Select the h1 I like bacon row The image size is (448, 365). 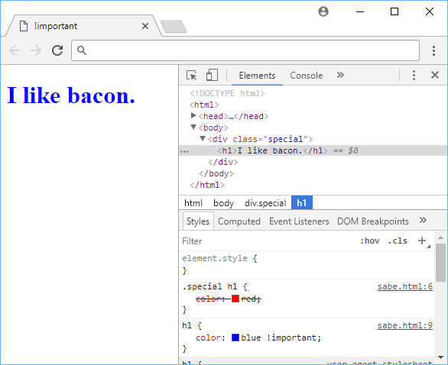313,150
